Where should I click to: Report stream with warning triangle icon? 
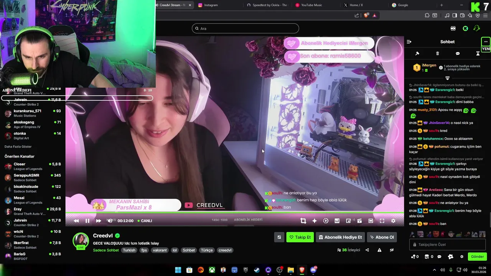[x=379, y=250]
